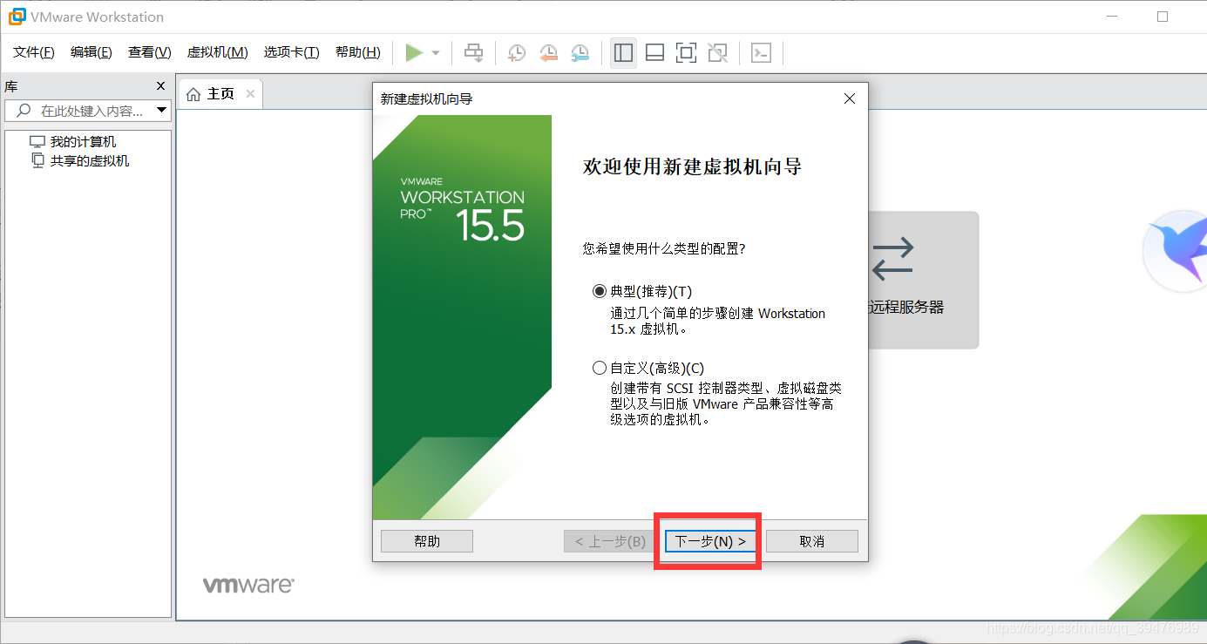Viewport: 1207px width, 644px height.
Task: Open the 选项卡(T) menu
Action: click(x=292, y=52)
